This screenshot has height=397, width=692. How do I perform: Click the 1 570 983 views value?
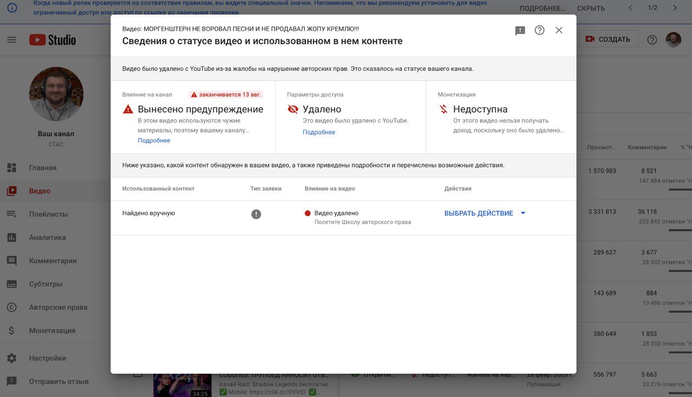(x=602, y=171)
